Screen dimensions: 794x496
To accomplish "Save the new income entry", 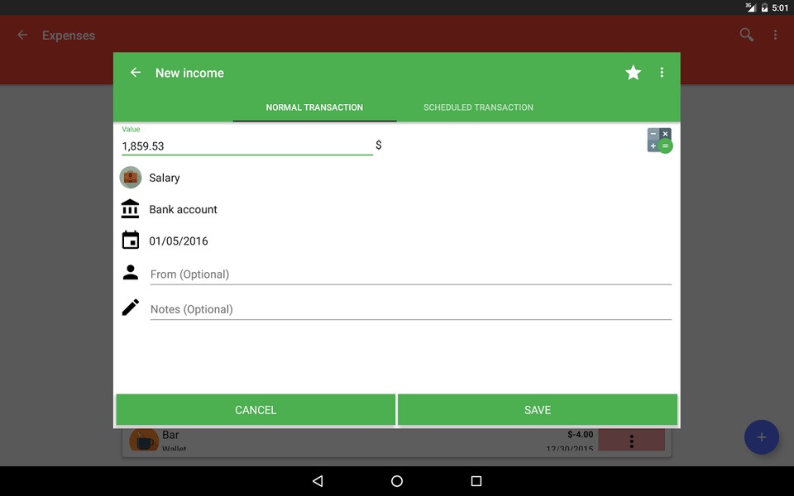I will click(x=538, y=410).
